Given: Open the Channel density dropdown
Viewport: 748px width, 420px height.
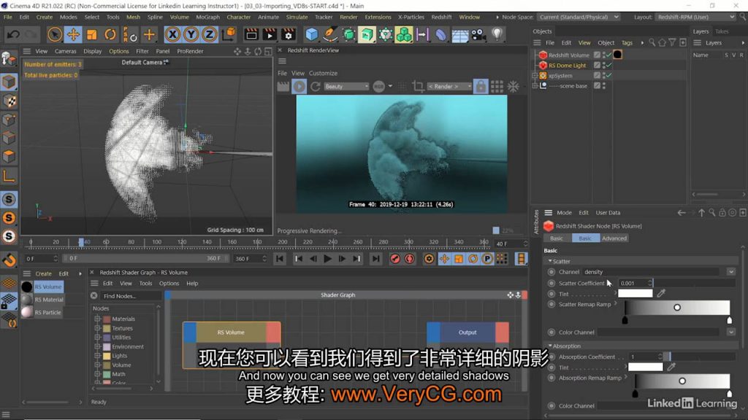Looking at the screenshot, I should click(730, 272).
